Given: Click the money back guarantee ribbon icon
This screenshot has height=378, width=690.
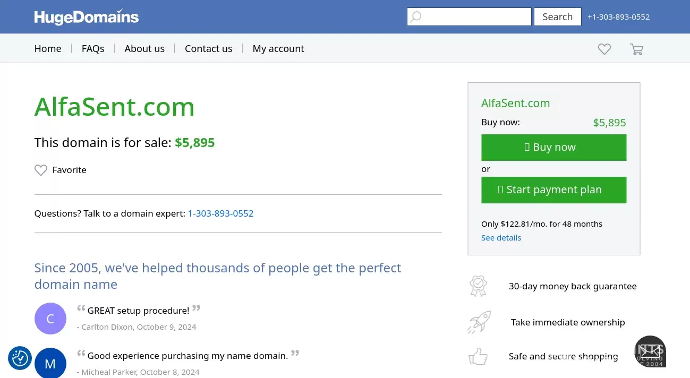Looking at the screenshot, I should 478,286.
